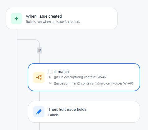Open the 'If: all match' condition heading

point(58,71)
